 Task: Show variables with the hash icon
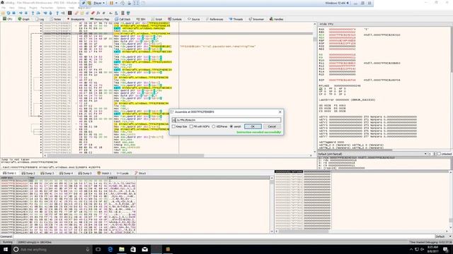[x=104, y=13]
